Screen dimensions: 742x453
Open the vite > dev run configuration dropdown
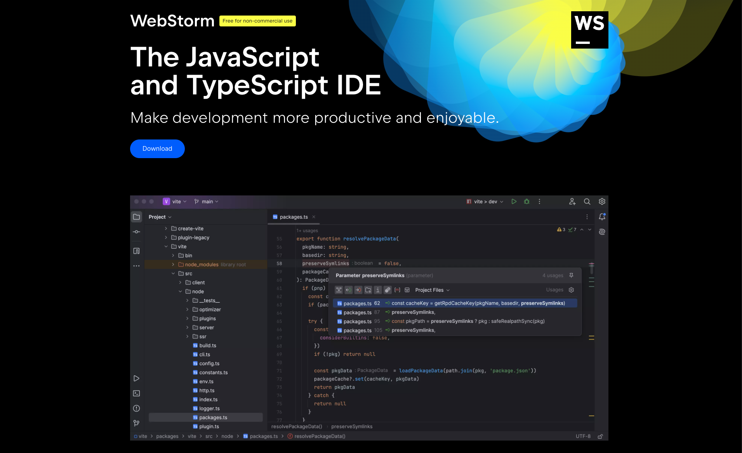pos(485,202)
